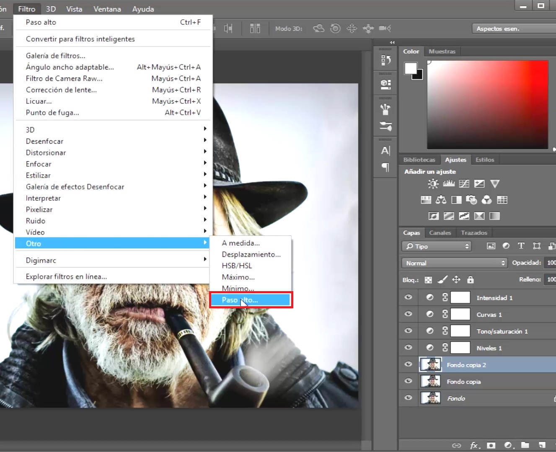Filter layers by type (T) icon
This screenshot has height=452, width=556.
tap(521, 246)
